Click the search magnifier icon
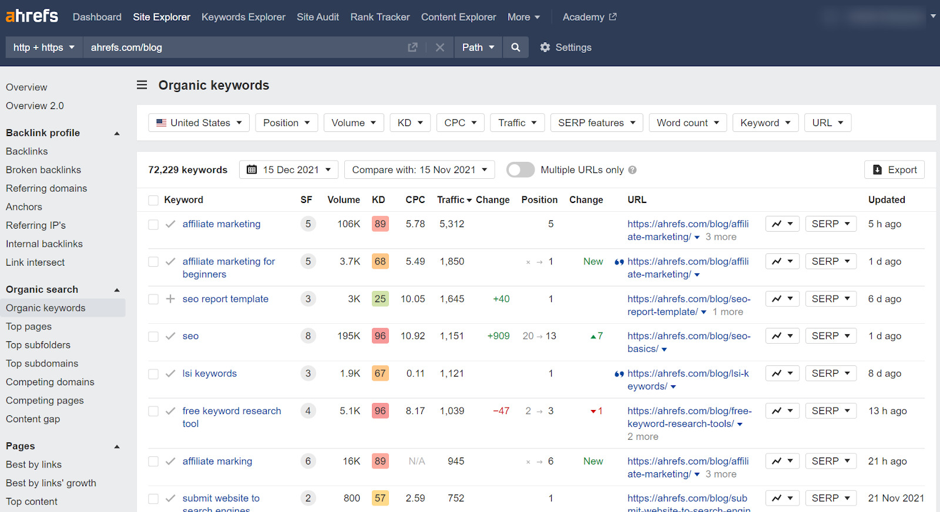Image resolution: width=940 pixels, height=512 pixels. tap(515, 48)
